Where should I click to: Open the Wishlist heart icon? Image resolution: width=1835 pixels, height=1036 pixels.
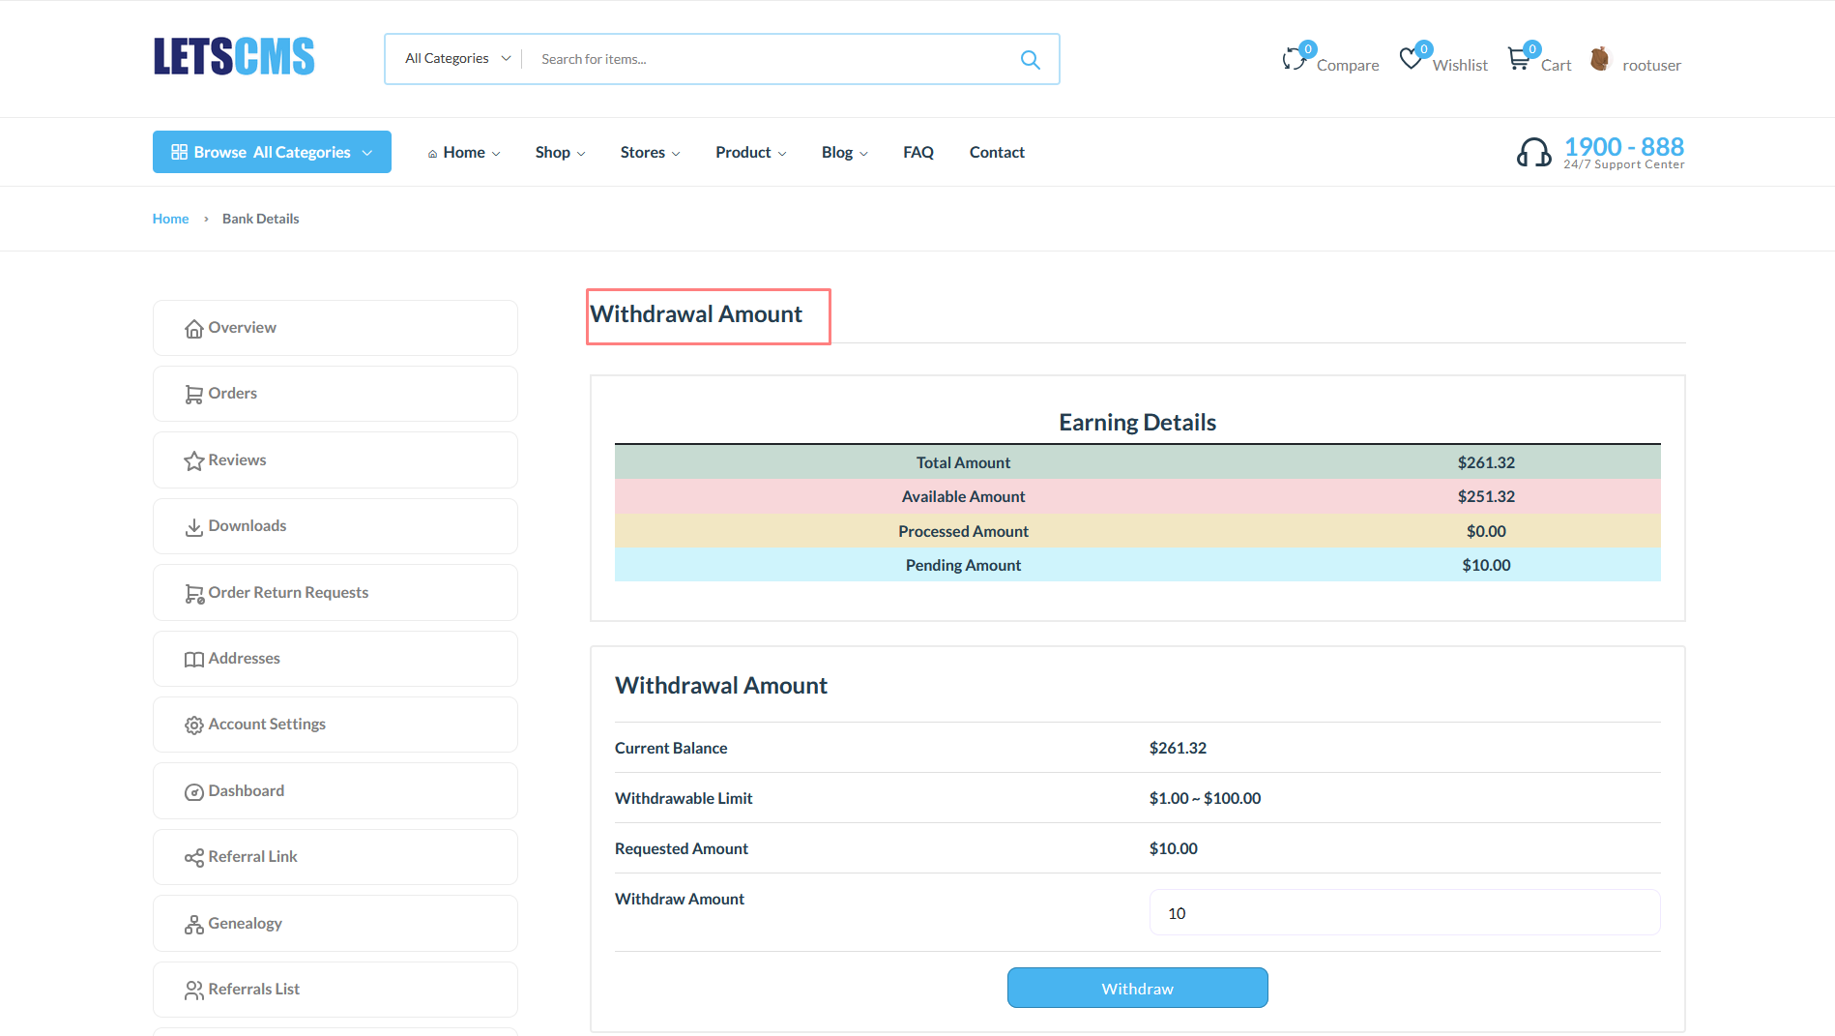tap(1412, 59)
